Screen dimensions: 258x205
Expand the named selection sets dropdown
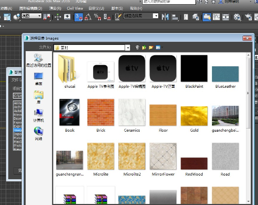(x=156, y=16)
